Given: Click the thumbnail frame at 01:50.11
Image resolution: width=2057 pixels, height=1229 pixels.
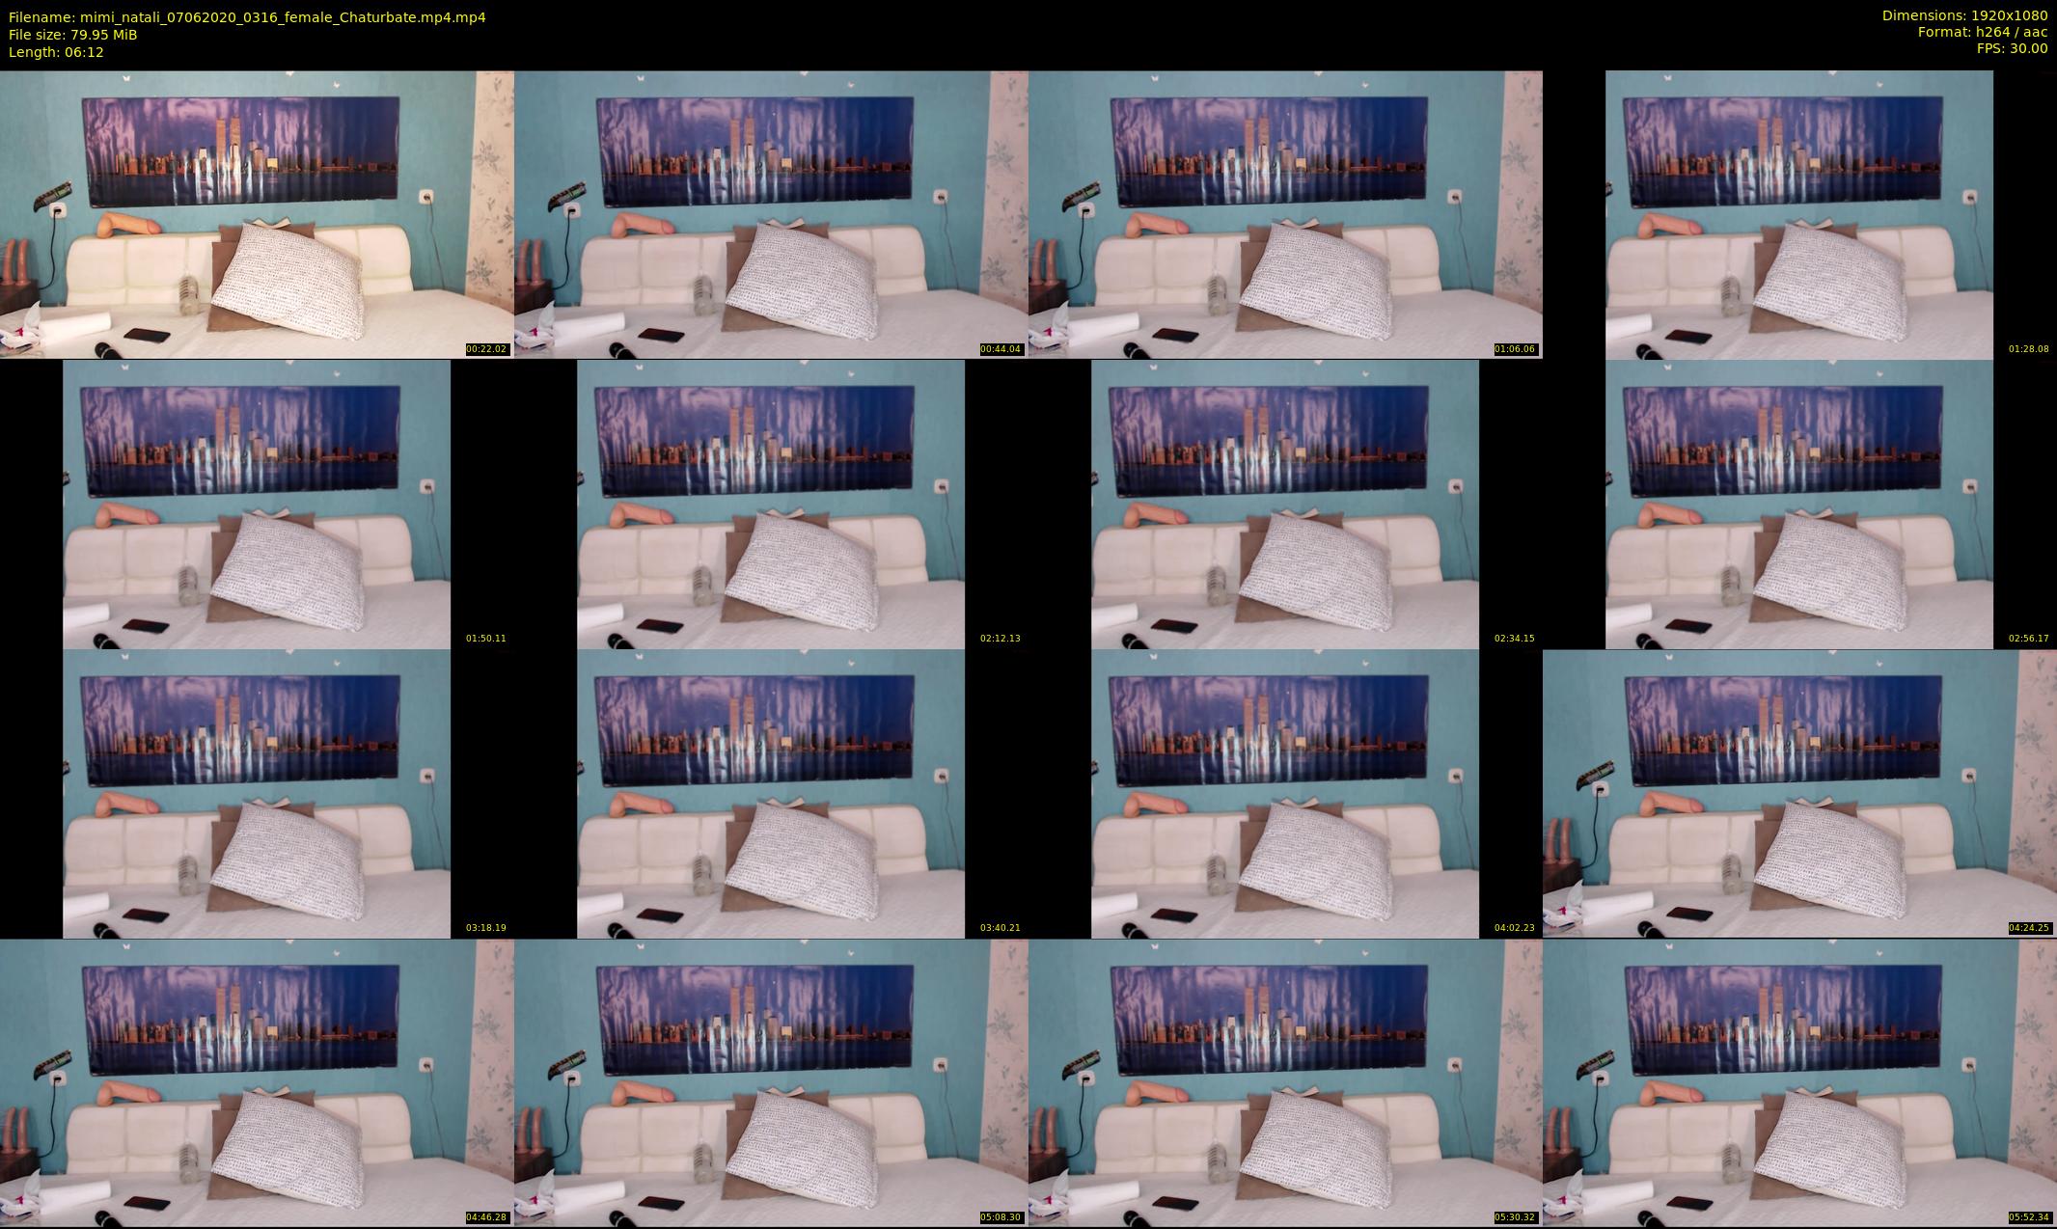Looking at the screenshot, I should coord(257,504).
